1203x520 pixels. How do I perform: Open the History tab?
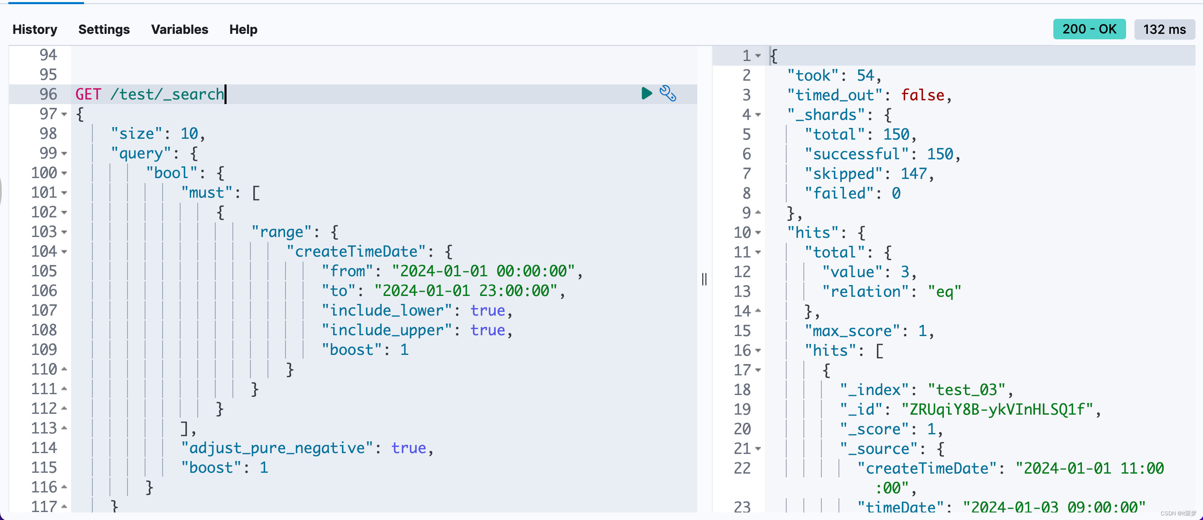click(35, 29)
